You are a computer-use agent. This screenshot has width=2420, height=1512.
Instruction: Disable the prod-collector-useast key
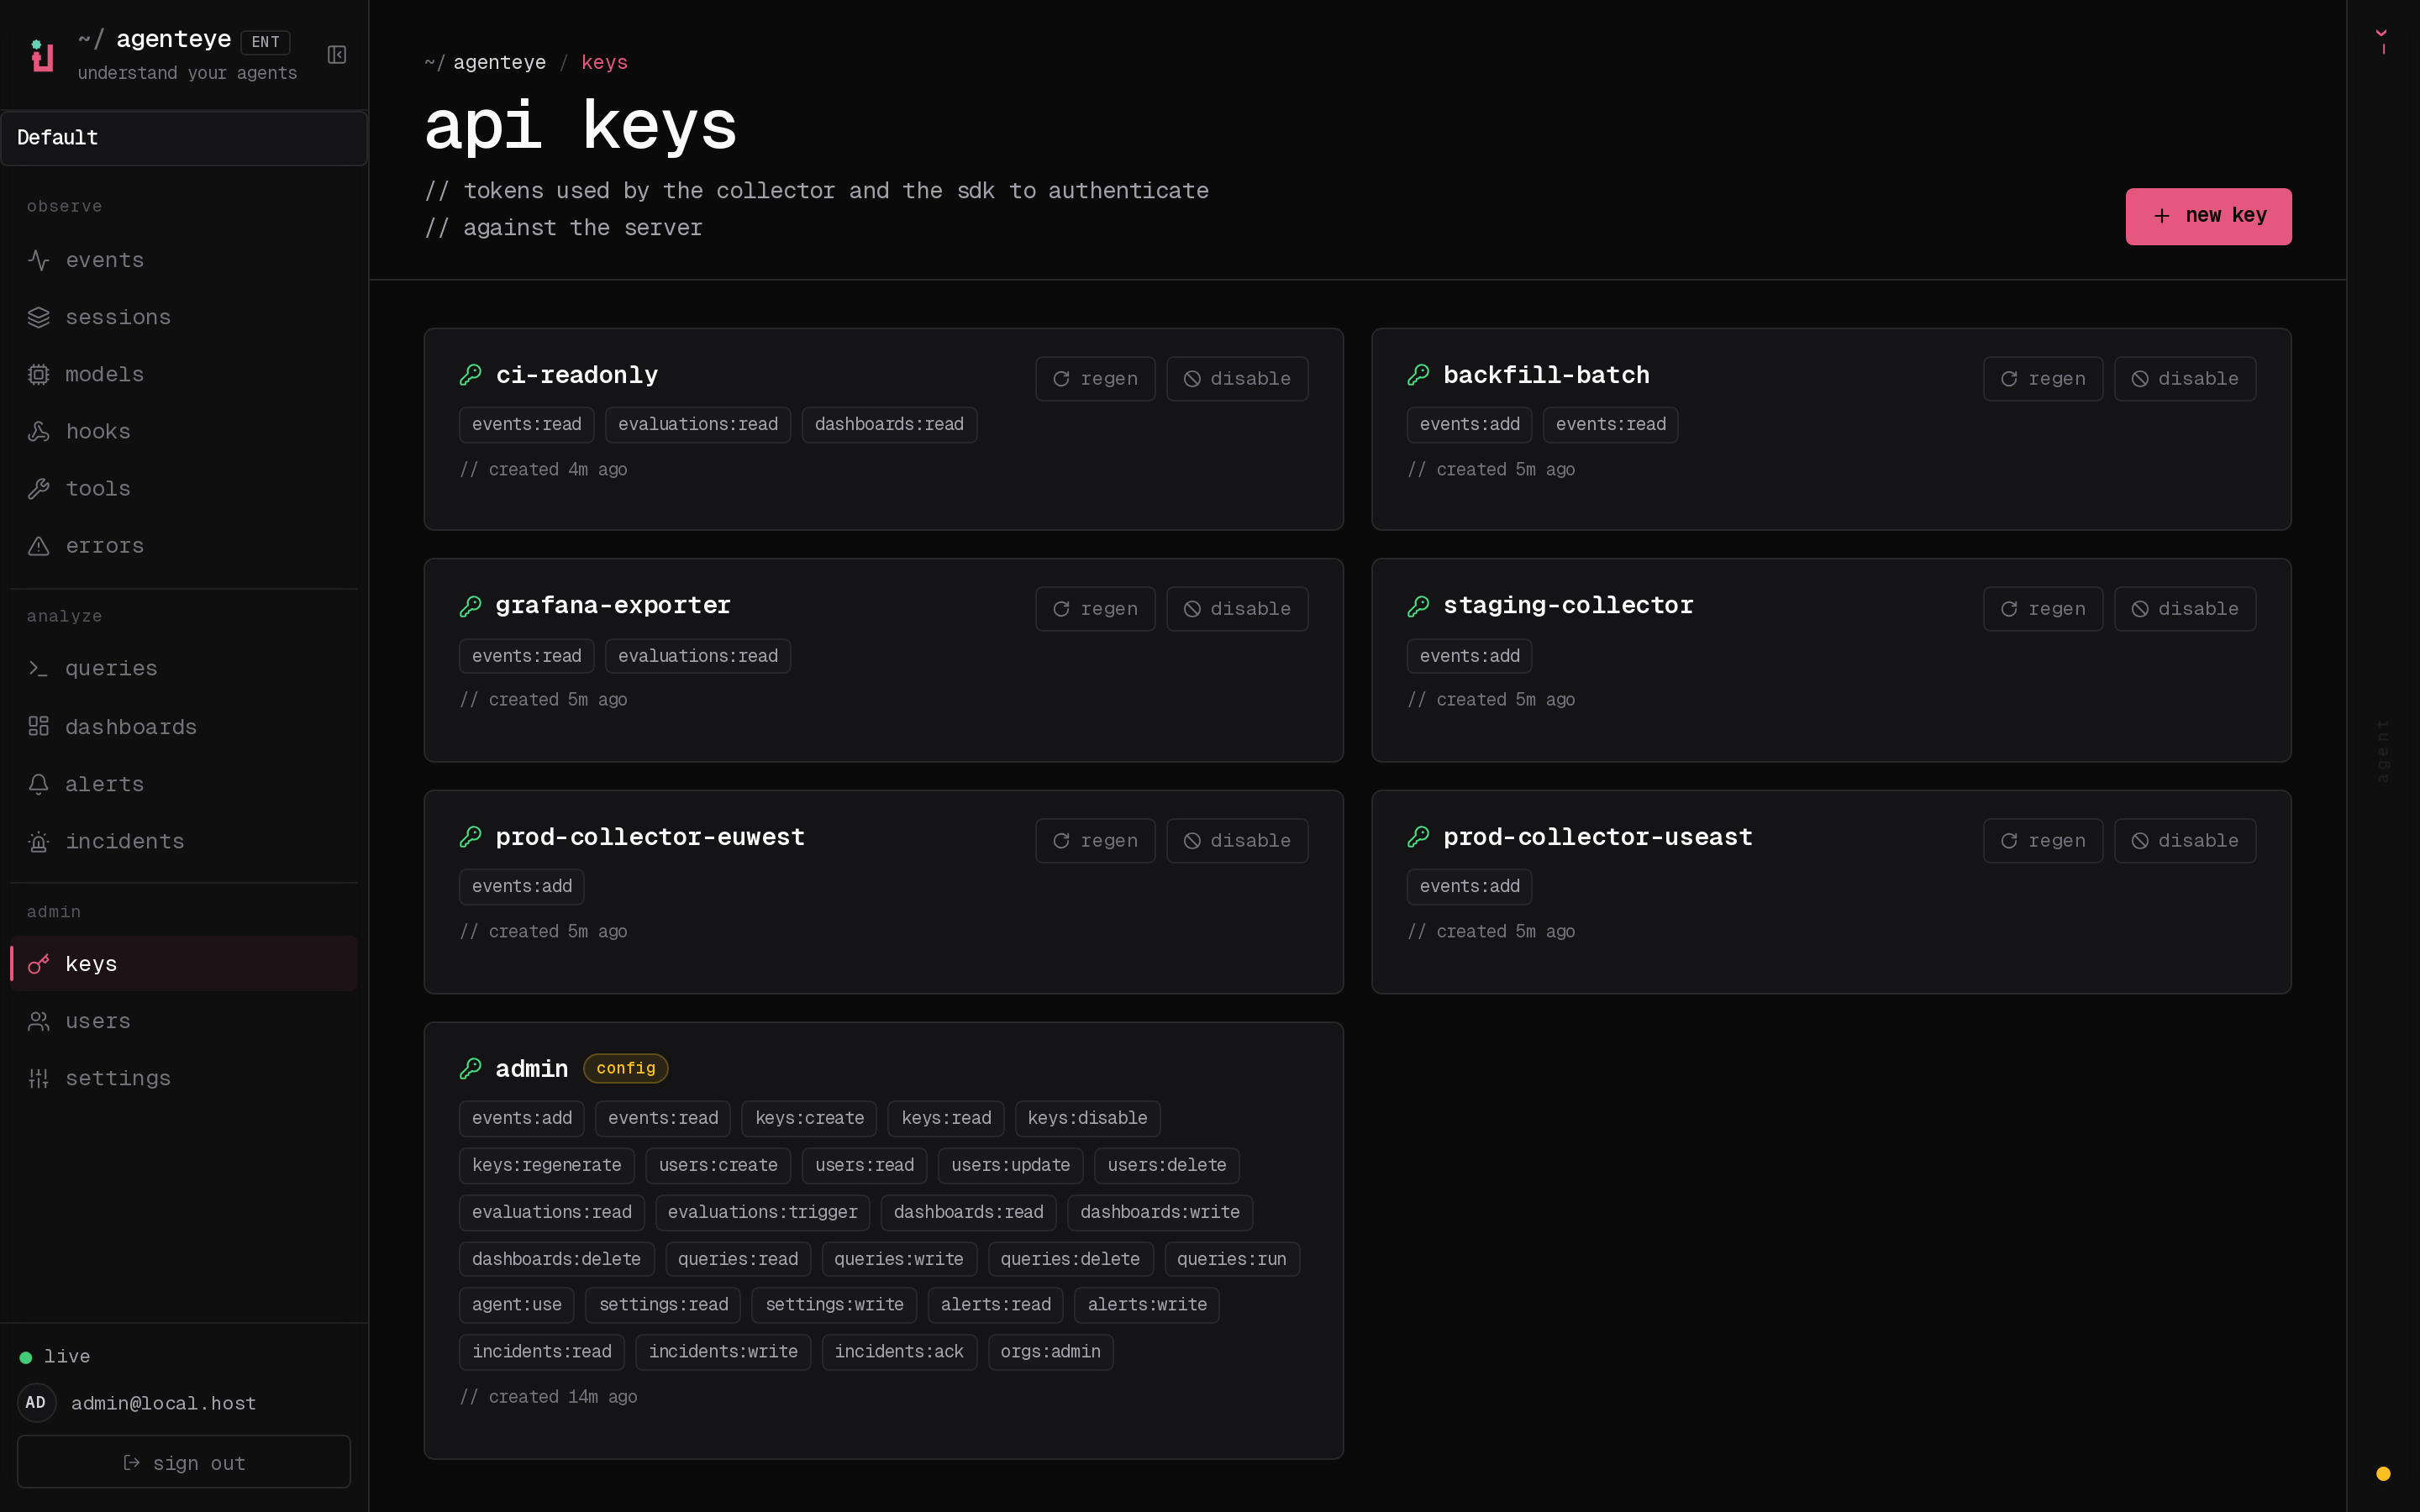pos(2185,841)
